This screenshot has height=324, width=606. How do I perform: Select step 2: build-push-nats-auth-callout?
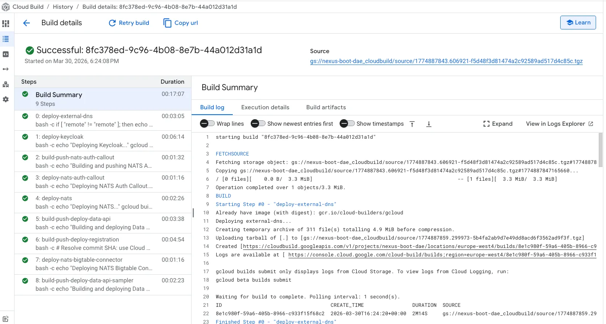(103, 162)
